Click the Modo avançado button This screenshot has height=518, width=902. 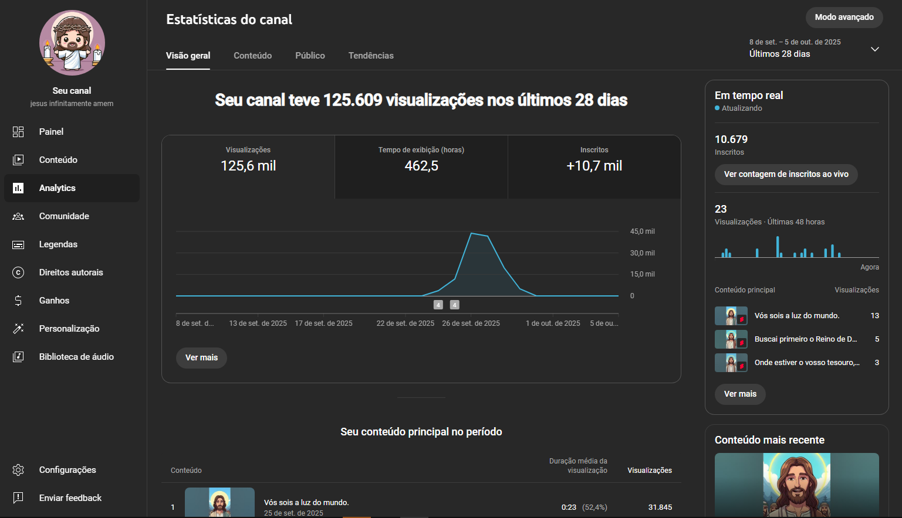(844, 18)
